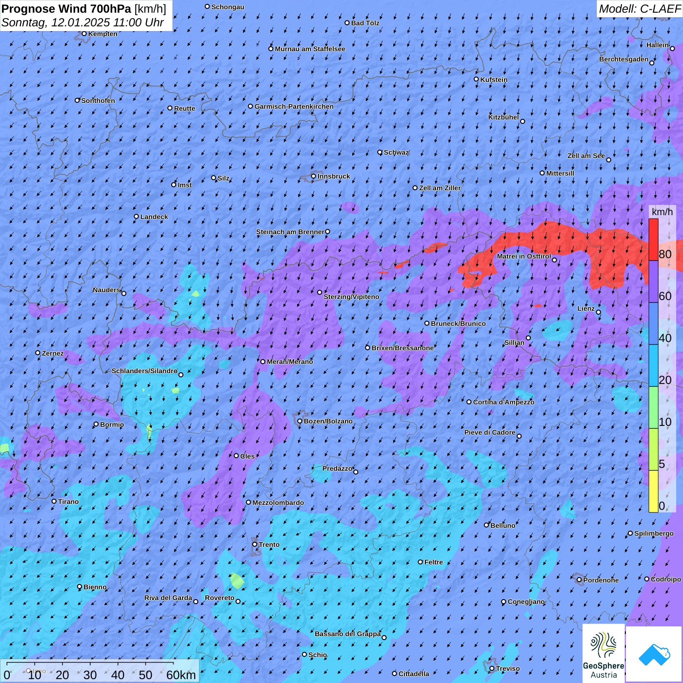Click the Hallein location dot
683x683 pixels.
[672, 48]
